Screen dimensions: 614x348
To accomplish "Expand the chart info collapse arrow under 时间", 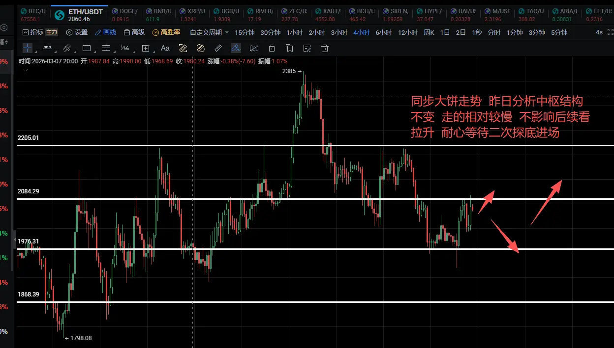I will pos(26,70).
